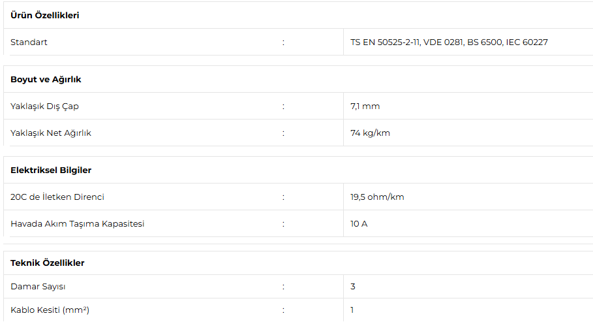Select the Damar Sayısı label
This screenshot has height=322, width=593.
tap(38, 287)
